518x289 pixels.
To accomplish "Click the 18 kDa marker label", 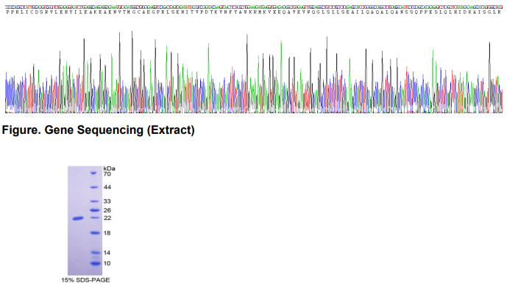I will (x=107, y=233).
